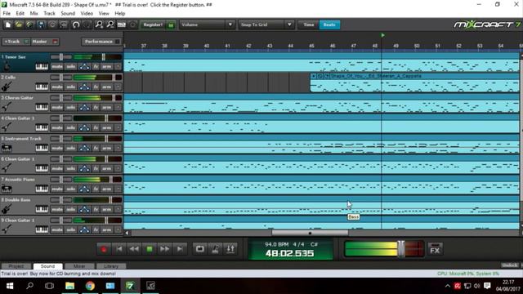Click the green Stop playback button

tap(150, 249)
